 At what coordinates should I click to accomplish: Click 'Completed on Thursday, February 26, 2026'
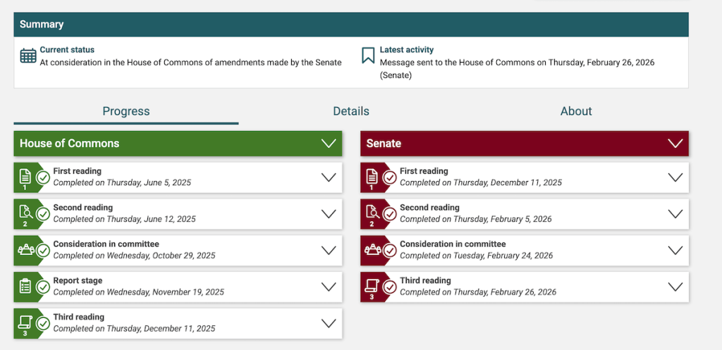click(478, 292)
